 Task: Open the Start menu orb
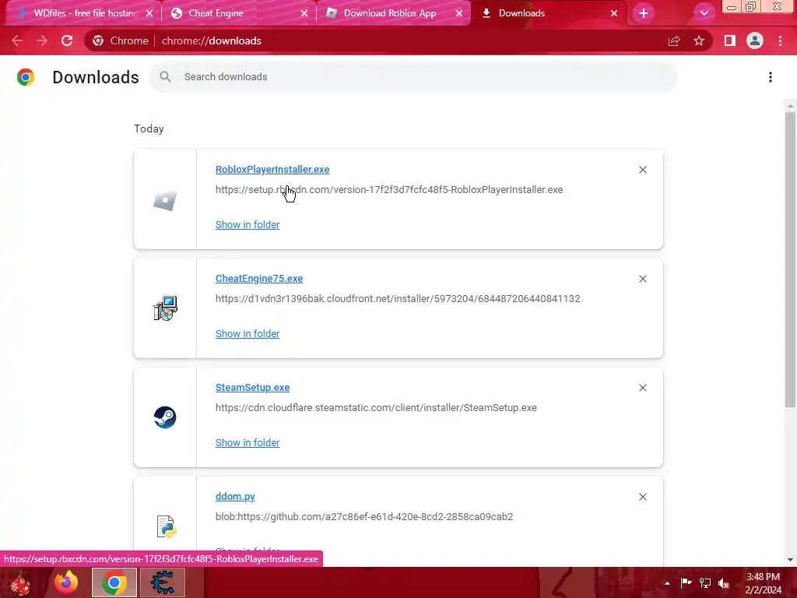click(20, 583)
